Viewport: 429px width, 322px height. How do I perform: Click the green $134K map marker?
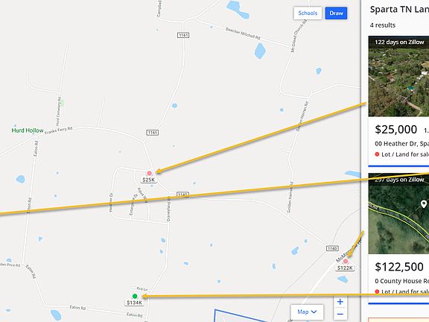135,296
